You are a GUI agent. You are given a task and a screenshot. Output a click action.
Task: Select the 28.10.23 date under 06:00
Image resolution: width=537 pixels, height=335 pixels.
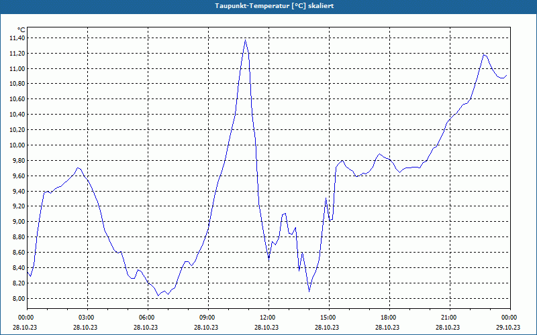point(146,327)
